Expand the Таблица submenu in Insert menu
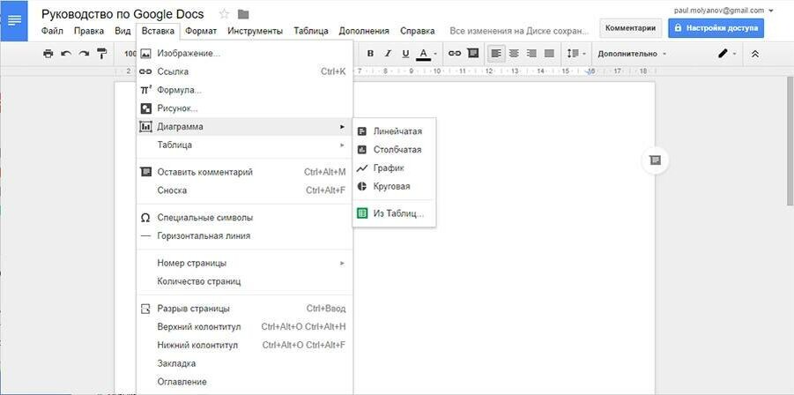Viewport: 794px width, 395px height. (x=245, y=145)
